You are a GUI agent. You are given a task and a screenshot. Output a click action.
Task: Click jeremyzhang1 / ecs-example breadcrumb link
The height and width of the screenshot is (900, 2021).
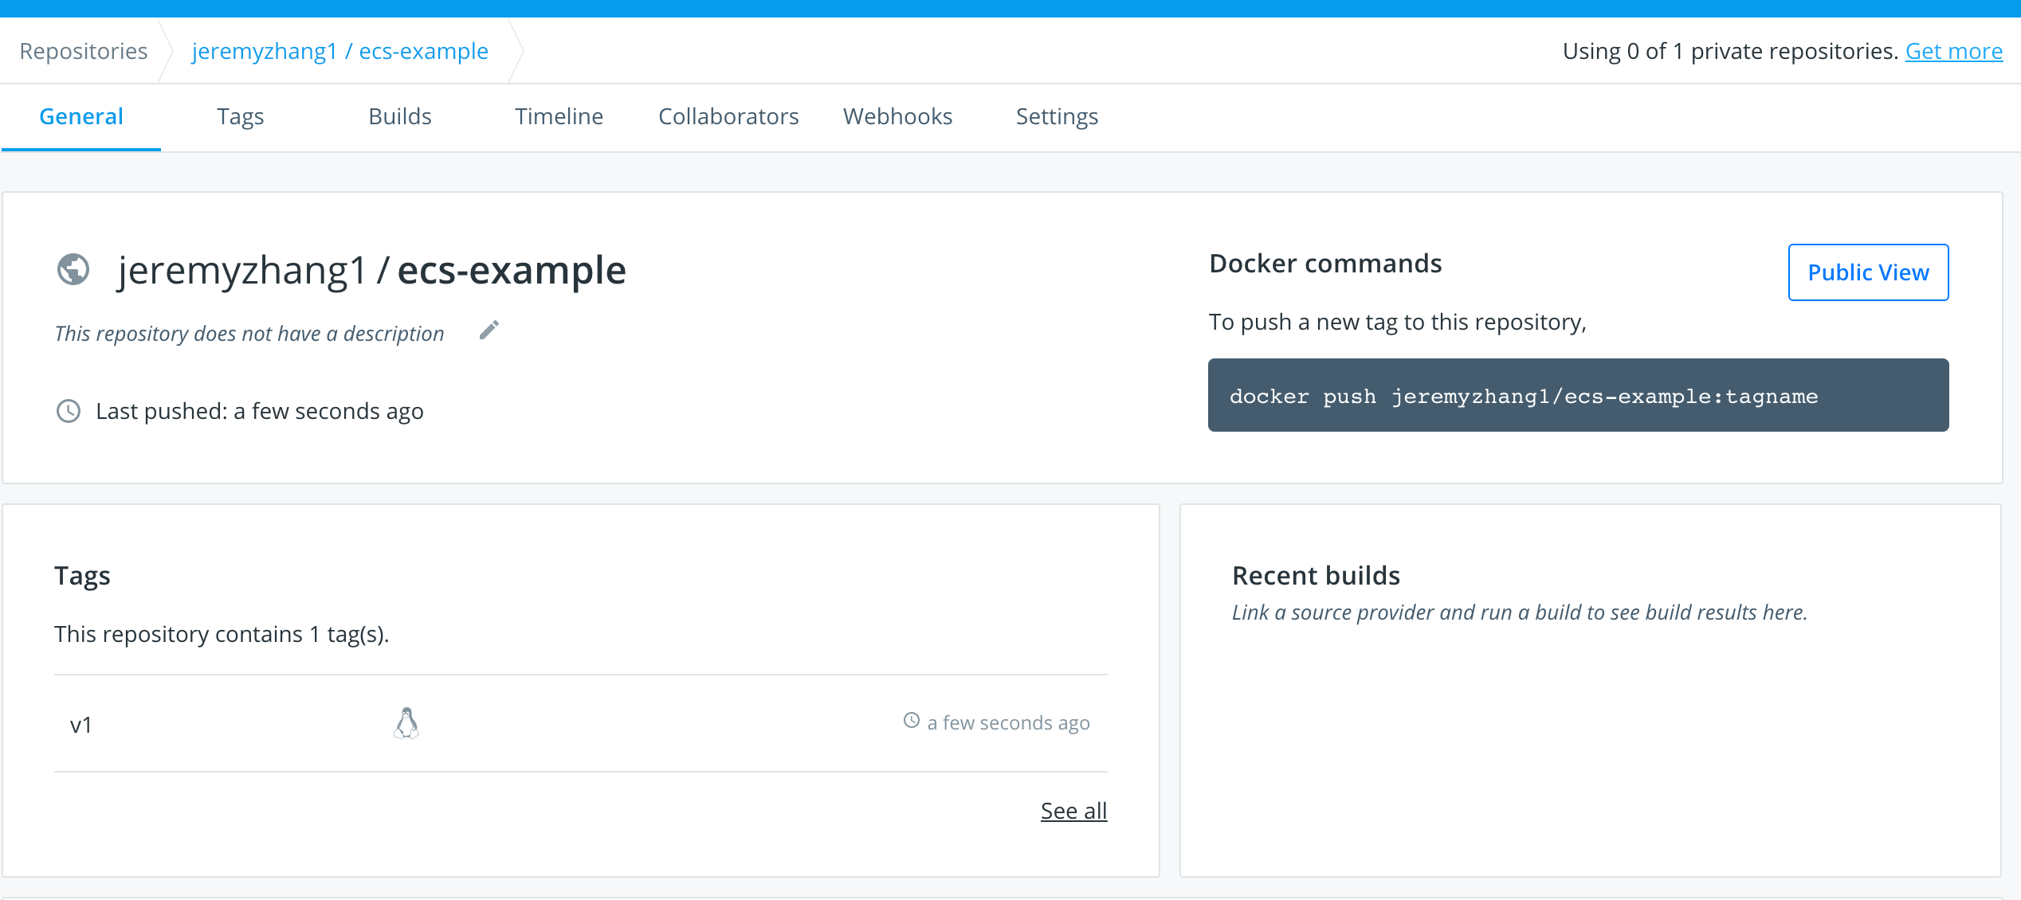(x=339, y=51)
